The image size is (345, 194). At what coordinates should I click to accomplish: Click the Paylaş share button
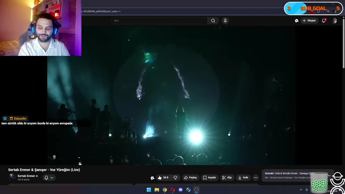190,178
